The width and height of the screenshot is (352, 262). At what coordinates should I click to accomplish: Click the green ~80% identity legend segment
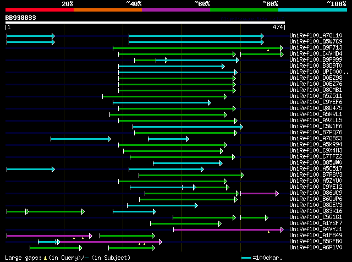(244, 10)
